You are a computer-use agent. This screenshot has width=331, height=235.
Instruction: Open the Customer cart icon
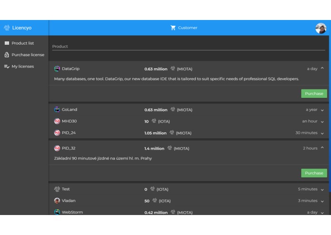pos(173,28)
